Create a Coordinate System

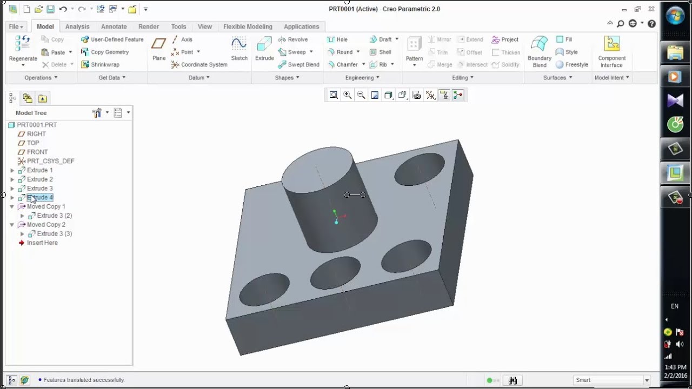pos(199,64)
